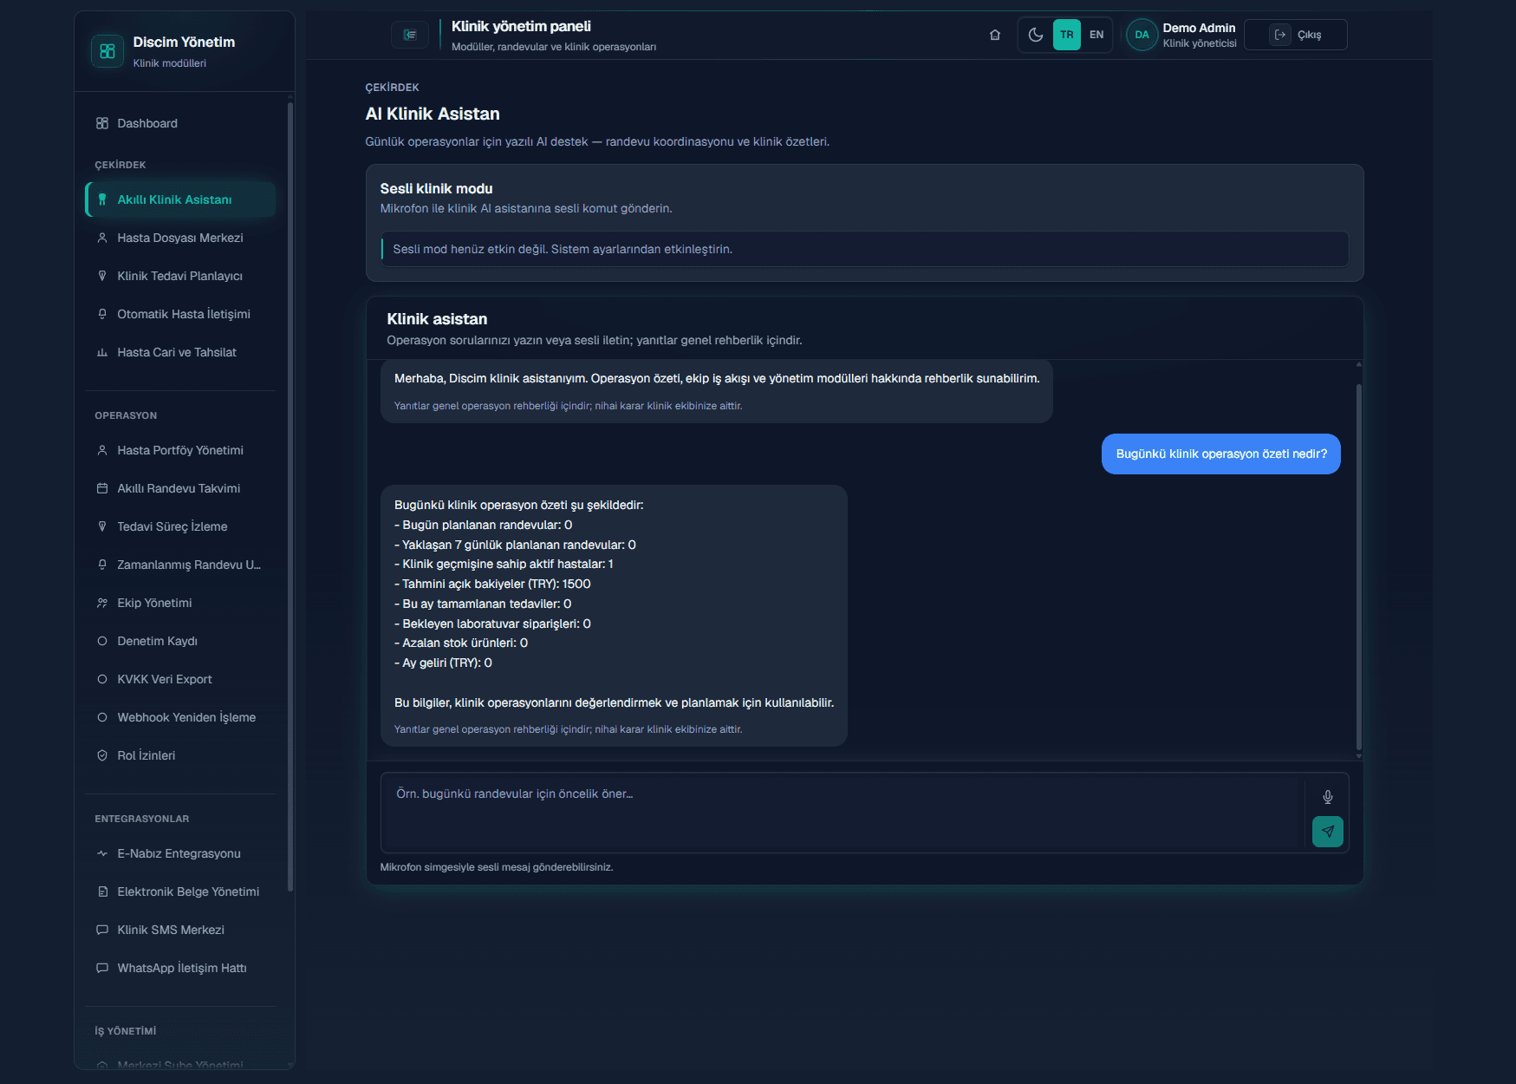The image size is (1516, 1084).
Task: Click the chat message input field
Action: (842, 813)
